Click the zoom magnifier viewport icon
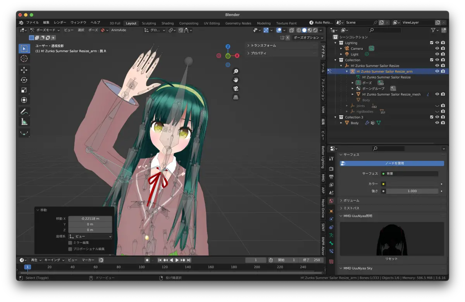 pyautogui.click(x=236, y=72)
